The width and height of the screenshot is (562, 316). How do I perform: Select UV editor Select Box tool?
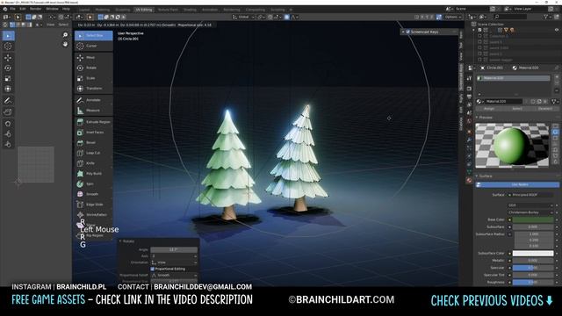(8, 36)
